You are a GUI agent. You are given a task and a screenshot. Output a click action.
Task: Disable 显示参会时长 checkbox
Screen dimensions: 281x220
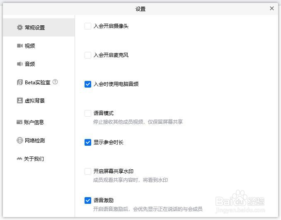pos(88,142)
